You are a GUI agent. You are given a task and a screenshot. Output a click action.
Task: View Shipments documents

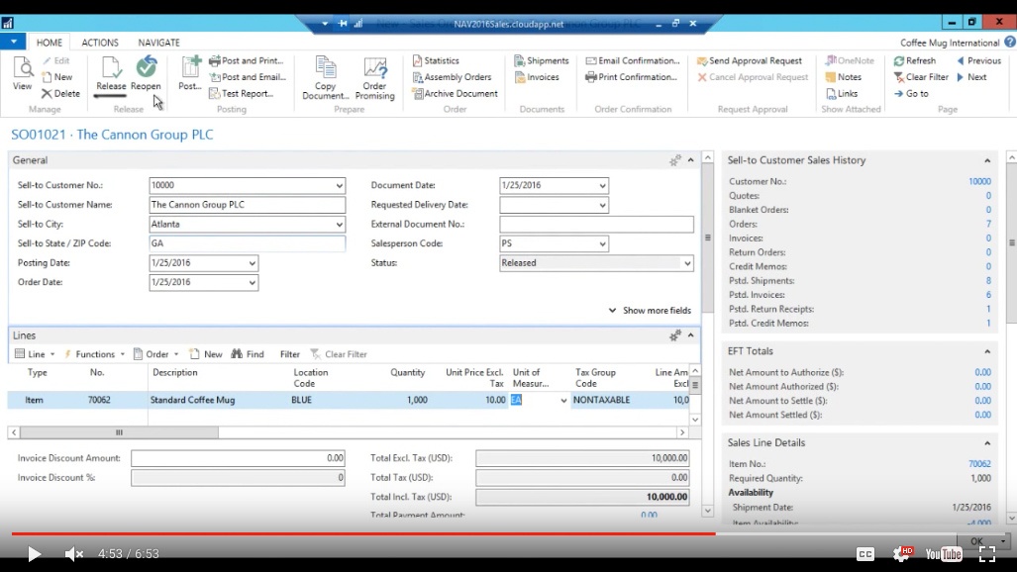(x=542, y=61)
